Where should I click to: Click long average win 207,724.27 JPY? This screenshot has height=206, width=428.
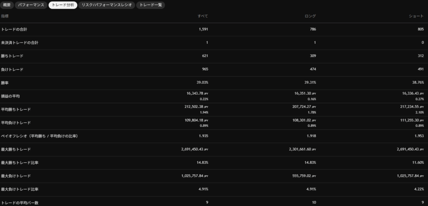tap(304, 106)
